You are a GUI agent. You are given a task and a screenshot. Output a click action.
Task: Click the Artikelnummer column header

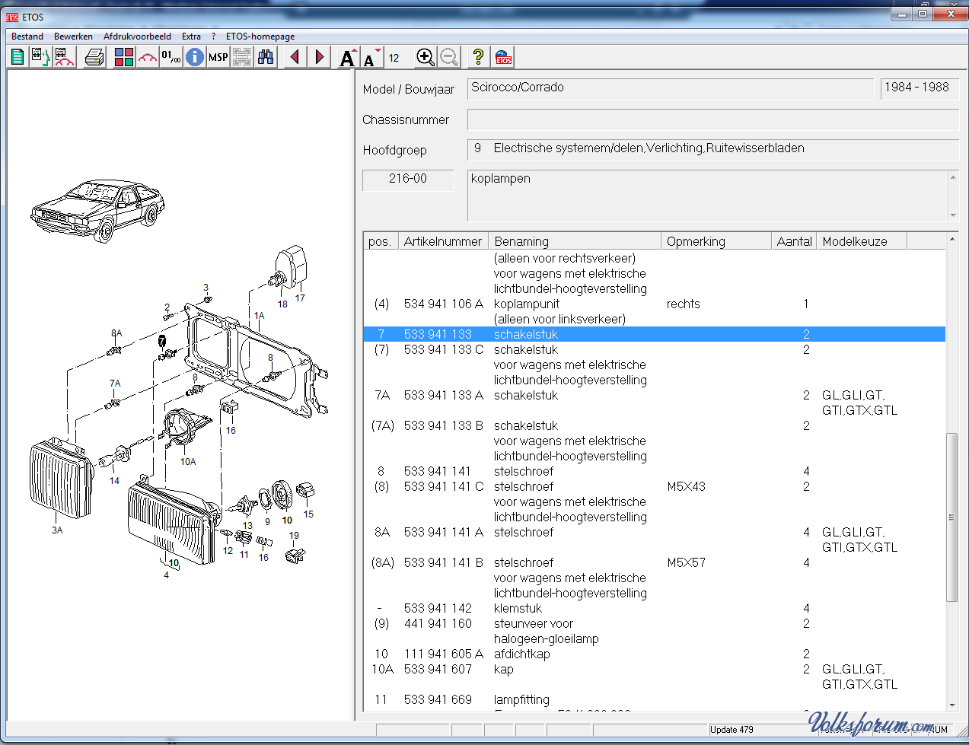click(x=443, y=241)
